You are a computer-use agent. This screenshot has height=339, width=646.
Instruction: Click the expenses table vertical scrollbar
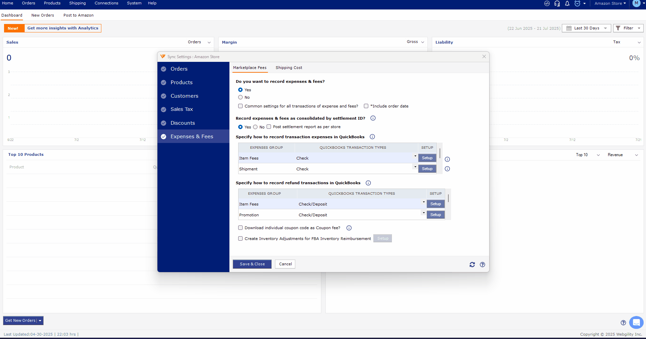(440, 153)
